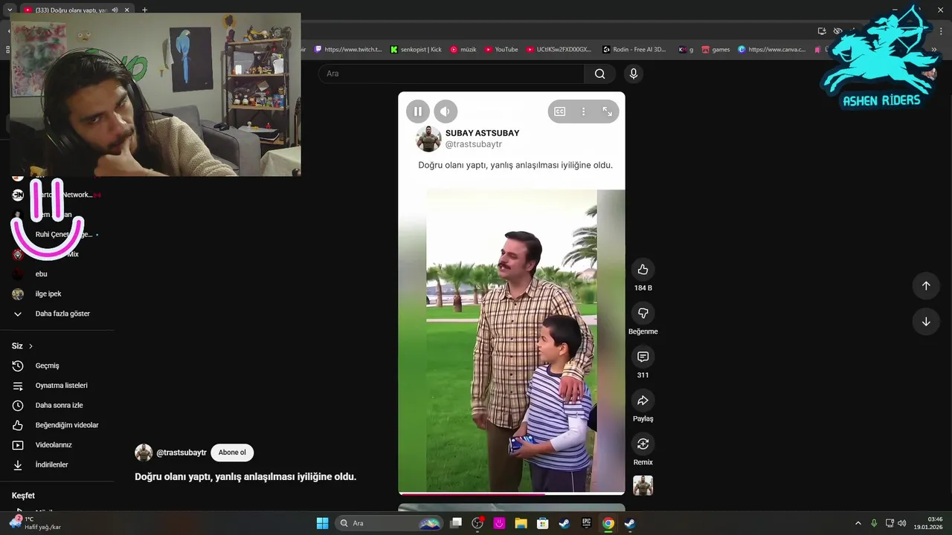Click the cast/install icon in address bar
Screen dimensions: 952x535
(x=822, y=31)
